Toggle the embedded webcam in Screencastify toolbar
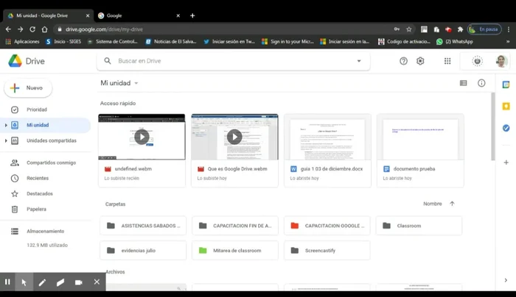The height and width of the screenshot is (297, 516). [x=78, y=282]
